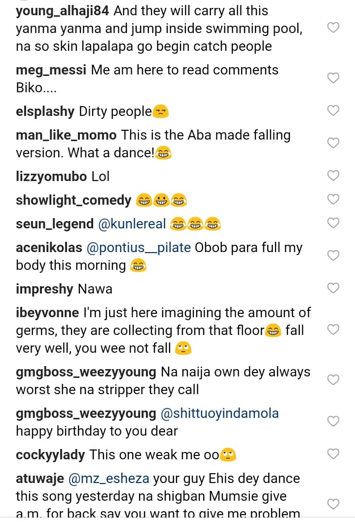Open cockyylady's profile from username
The image size is (355, 522).
point(50,455)
